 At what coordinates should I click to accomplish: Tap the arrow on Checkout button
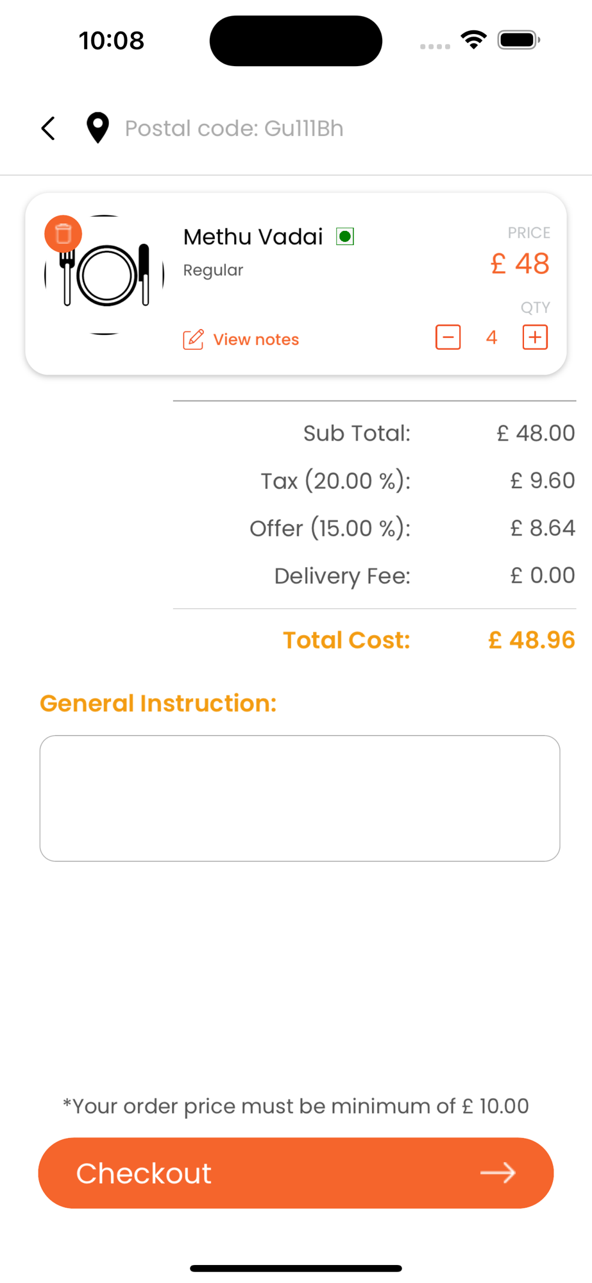tap(498, 1173)
